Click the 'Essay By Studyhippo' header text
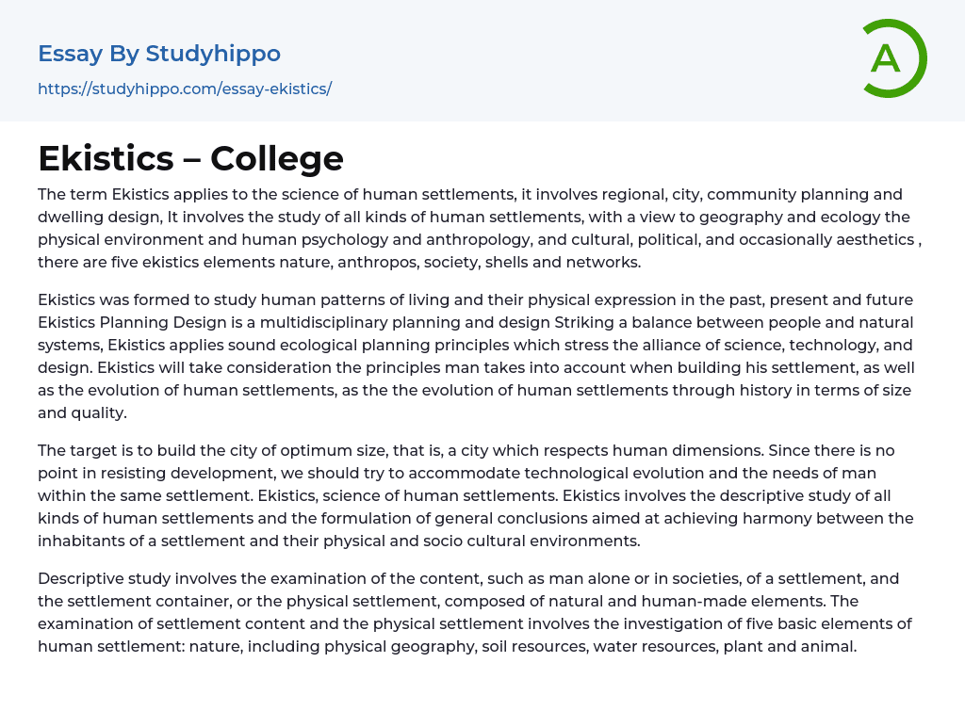965x711 pixels. coord(159,54)
